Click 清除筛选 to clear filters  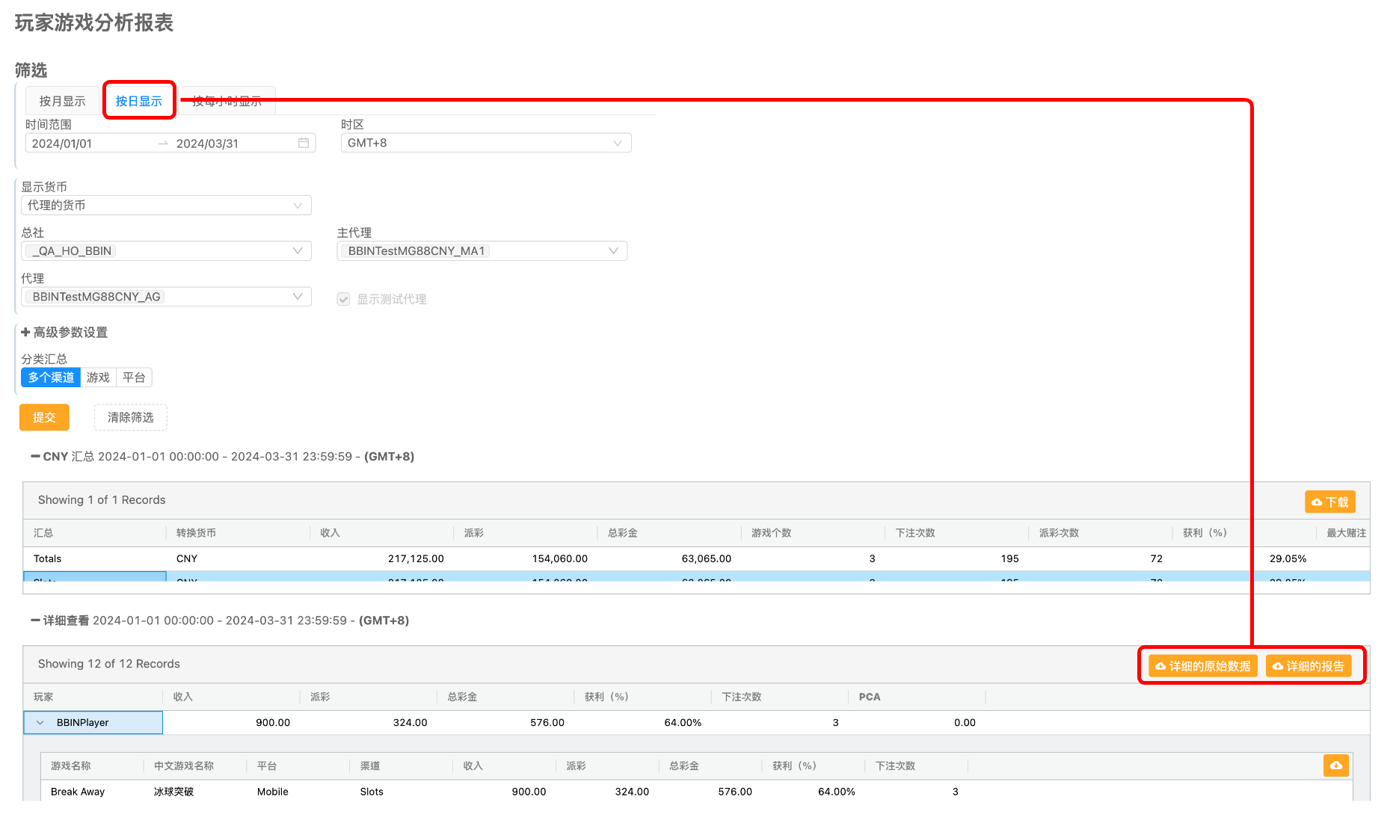click(130, 417)
